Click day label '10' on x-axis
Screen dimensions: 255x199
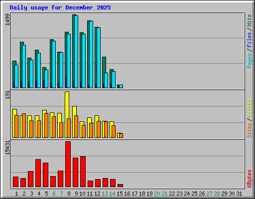click(x=82, y=194)
